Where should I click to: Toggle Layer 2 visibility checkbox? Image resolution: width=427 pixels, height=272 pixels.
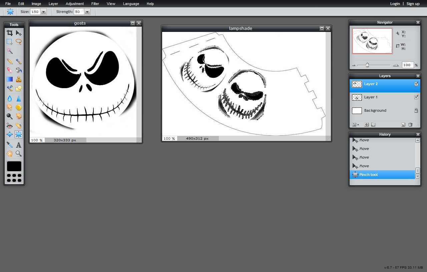[416, 84]
